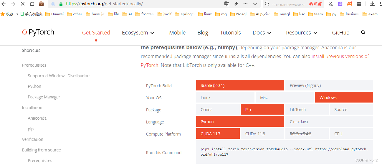
Task: Expand the address bar dropdown chevron
Action: click(x=255, y=4)
